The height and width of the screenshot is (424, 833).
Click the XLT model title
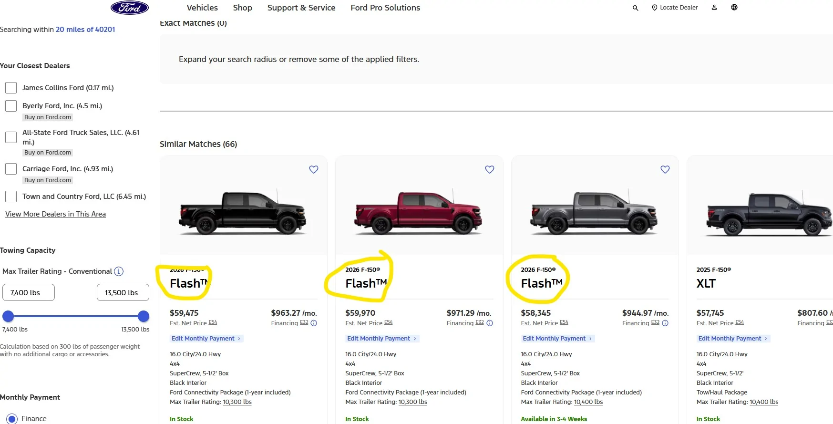[x=706, y=284]
